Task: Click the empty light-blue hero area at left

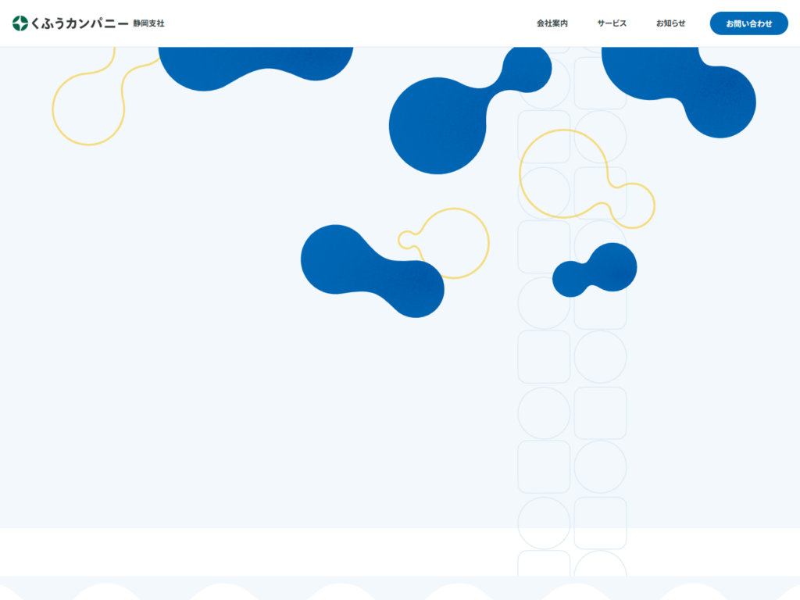Action: 156,352
